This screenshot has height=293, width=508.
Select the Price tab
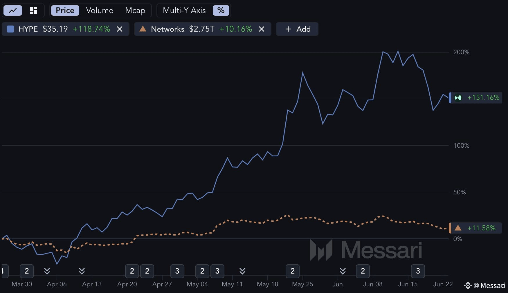click(x=65, y=10)
